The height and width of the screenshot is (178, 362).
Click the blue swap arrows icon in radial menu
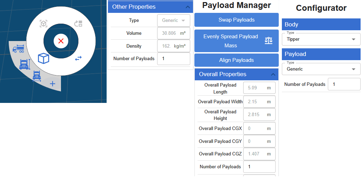coord(78,58)
